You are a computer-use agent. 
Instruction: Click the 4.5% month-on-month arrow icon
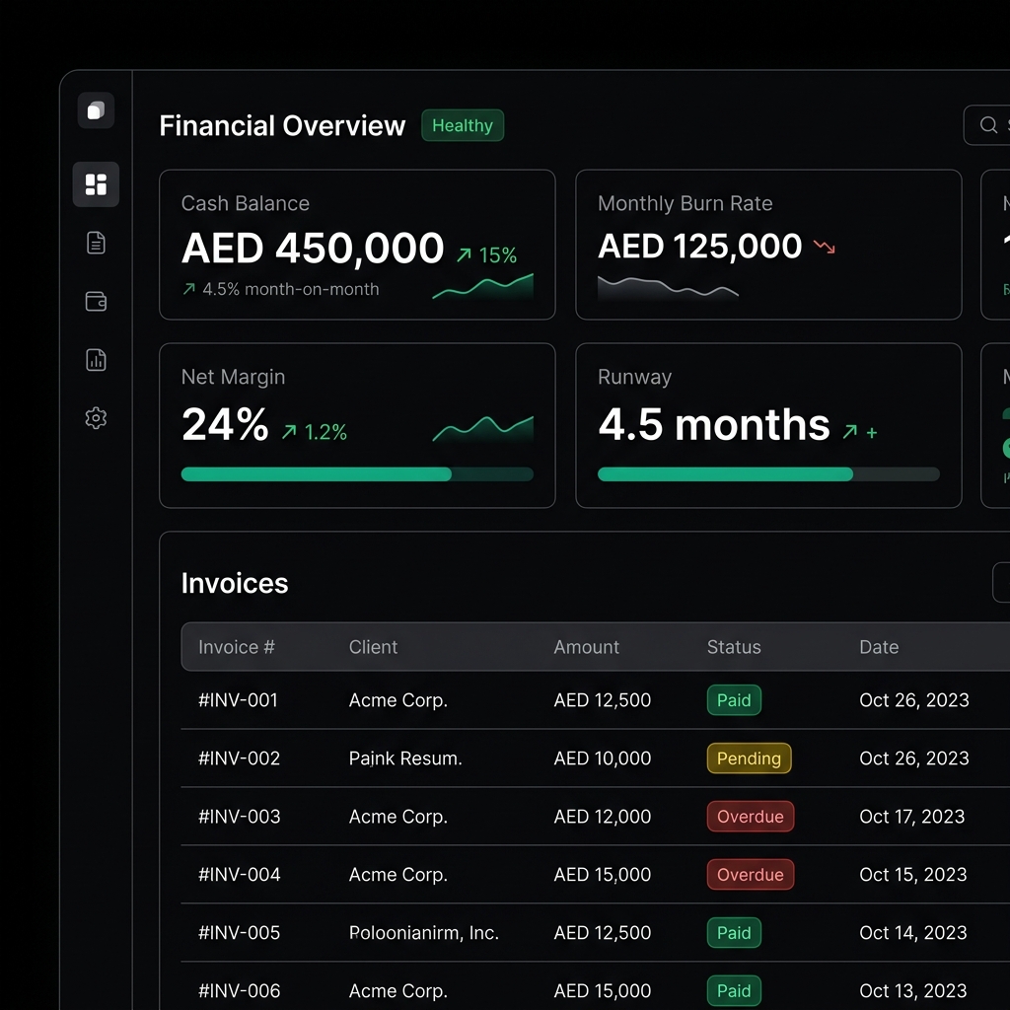click(188, 289)
